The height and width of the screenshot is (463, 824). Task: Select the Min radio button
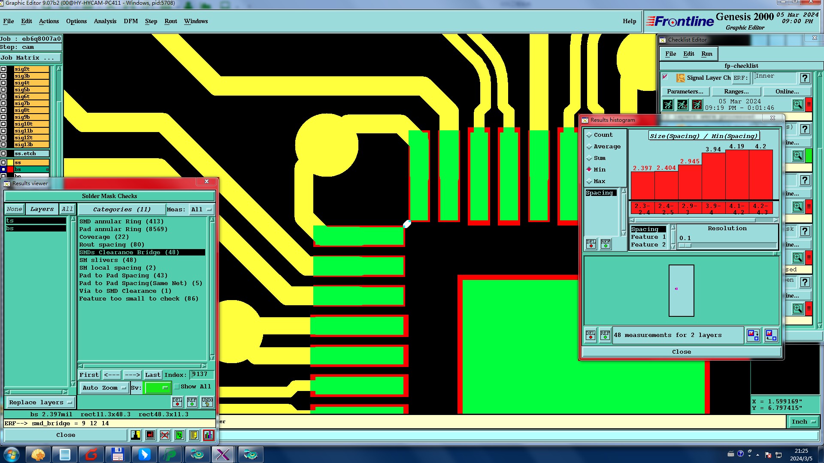click(589, 170)
